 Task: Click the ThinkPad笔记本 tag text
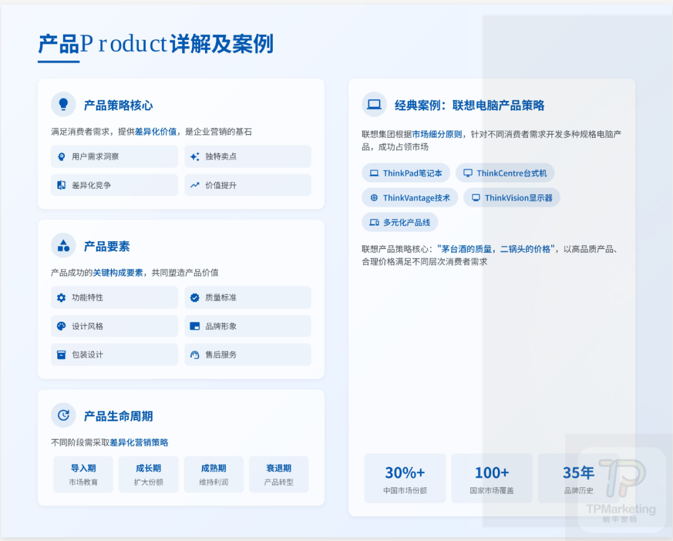click(x=413, y=173)
